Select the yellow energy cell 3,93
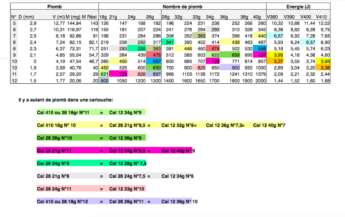345x217 pixels. 323,61
